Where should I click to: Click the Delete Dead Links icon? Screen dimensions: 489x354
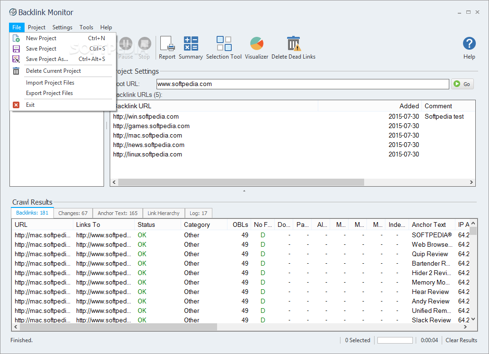(x=293, y=48)
